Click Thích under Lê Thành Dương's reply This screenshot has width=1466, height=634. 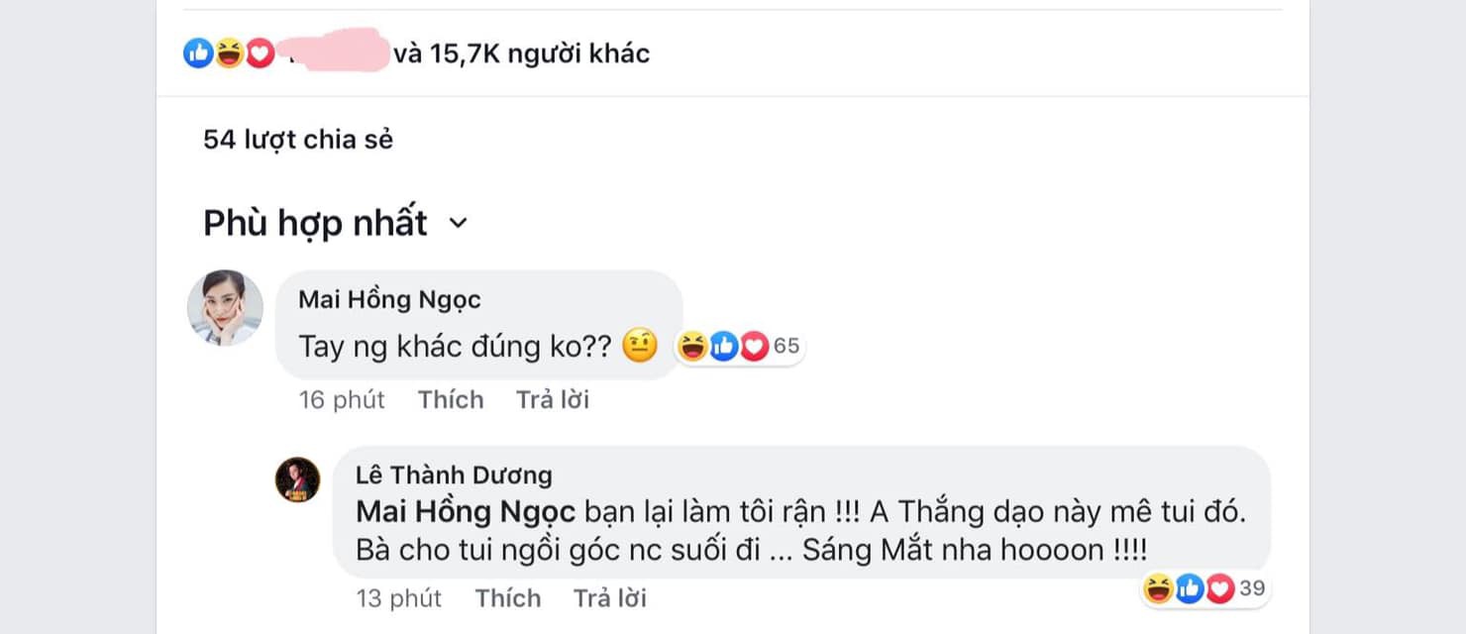(x=508, y=598)
